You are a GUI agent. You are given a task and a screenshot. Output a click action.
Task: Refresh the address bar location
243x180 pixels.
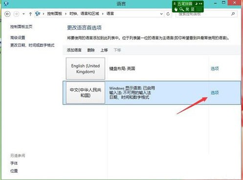(x=168, y=14)
